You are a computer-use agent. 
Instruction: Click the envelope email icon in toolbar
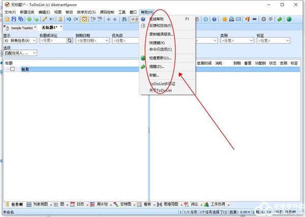pos(238,19)
